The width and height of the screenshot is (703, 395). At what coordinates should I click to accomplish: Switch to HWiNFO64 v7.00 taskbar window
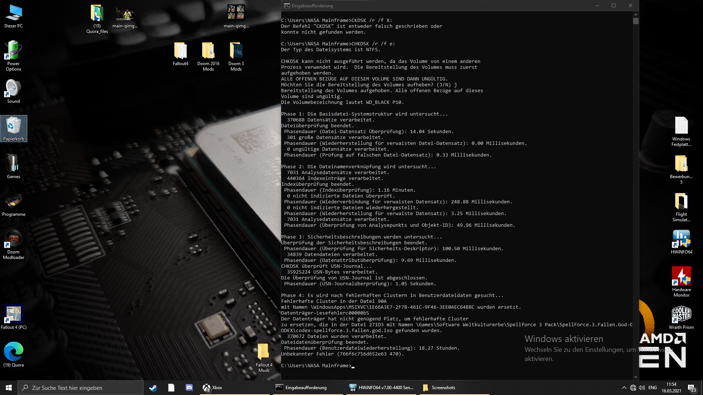click(381, 388)
